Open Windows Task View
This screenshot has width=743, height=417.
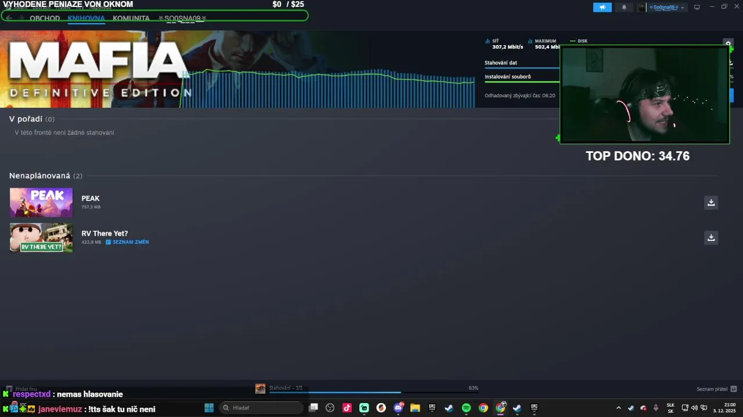point(313,408)
